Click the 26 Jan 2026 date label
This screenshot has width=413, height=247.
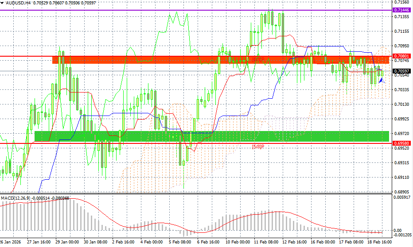(10, 242)
